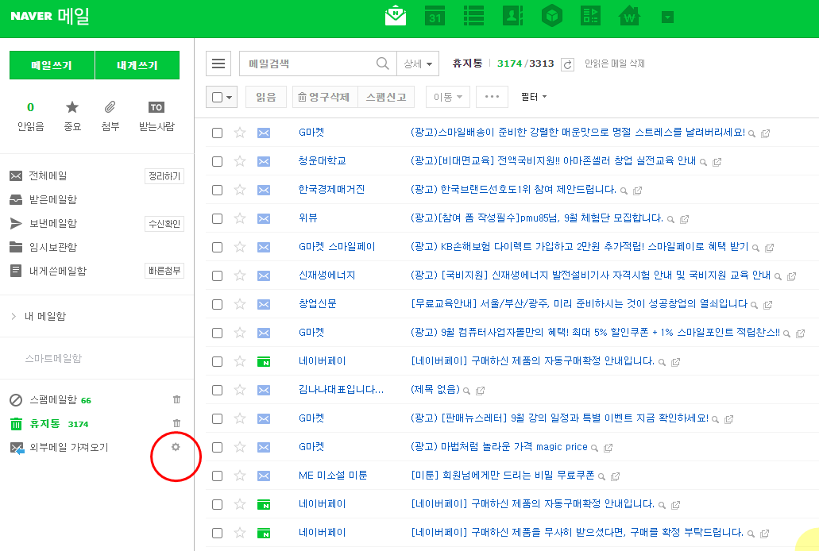Click the 안읽은 메일 삭제 link

[x=615, y=64]
